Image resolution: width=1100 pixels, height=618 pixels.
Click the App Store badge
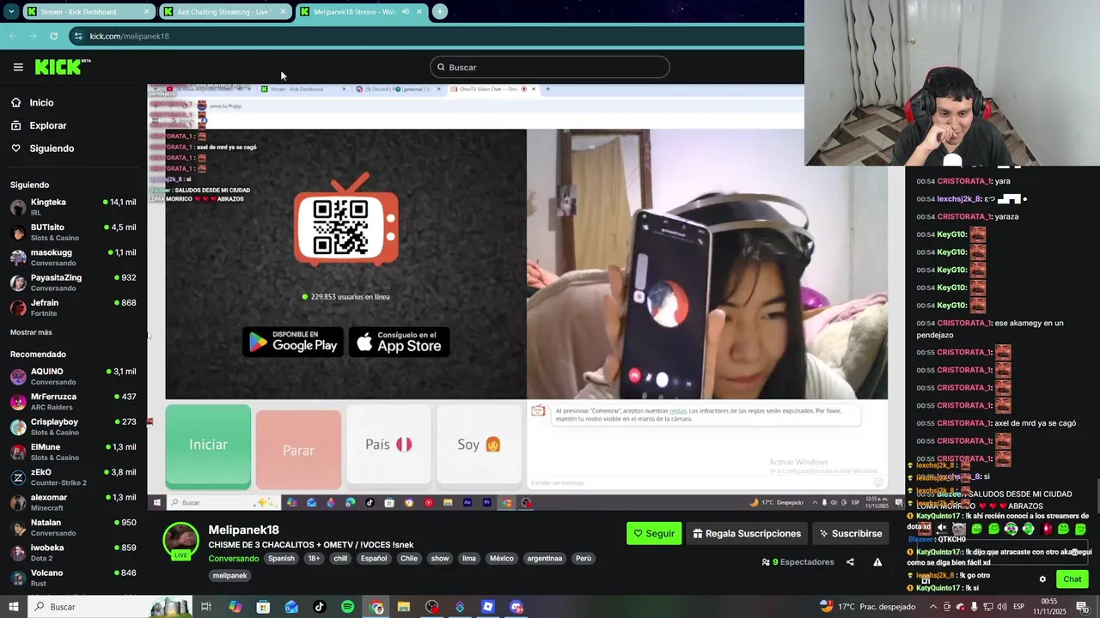tap(400, 342)
